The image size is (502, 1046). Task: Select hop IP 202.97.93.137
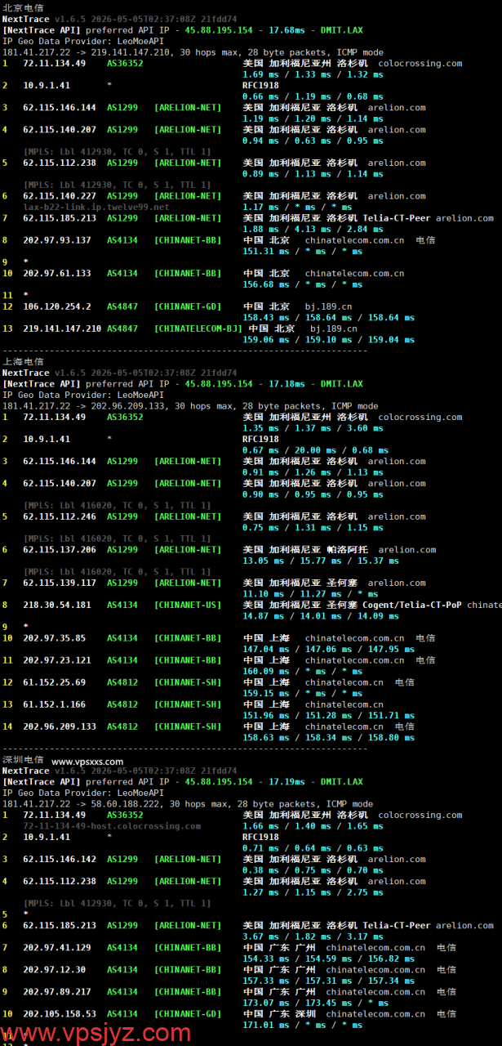[x=56, y=240]
